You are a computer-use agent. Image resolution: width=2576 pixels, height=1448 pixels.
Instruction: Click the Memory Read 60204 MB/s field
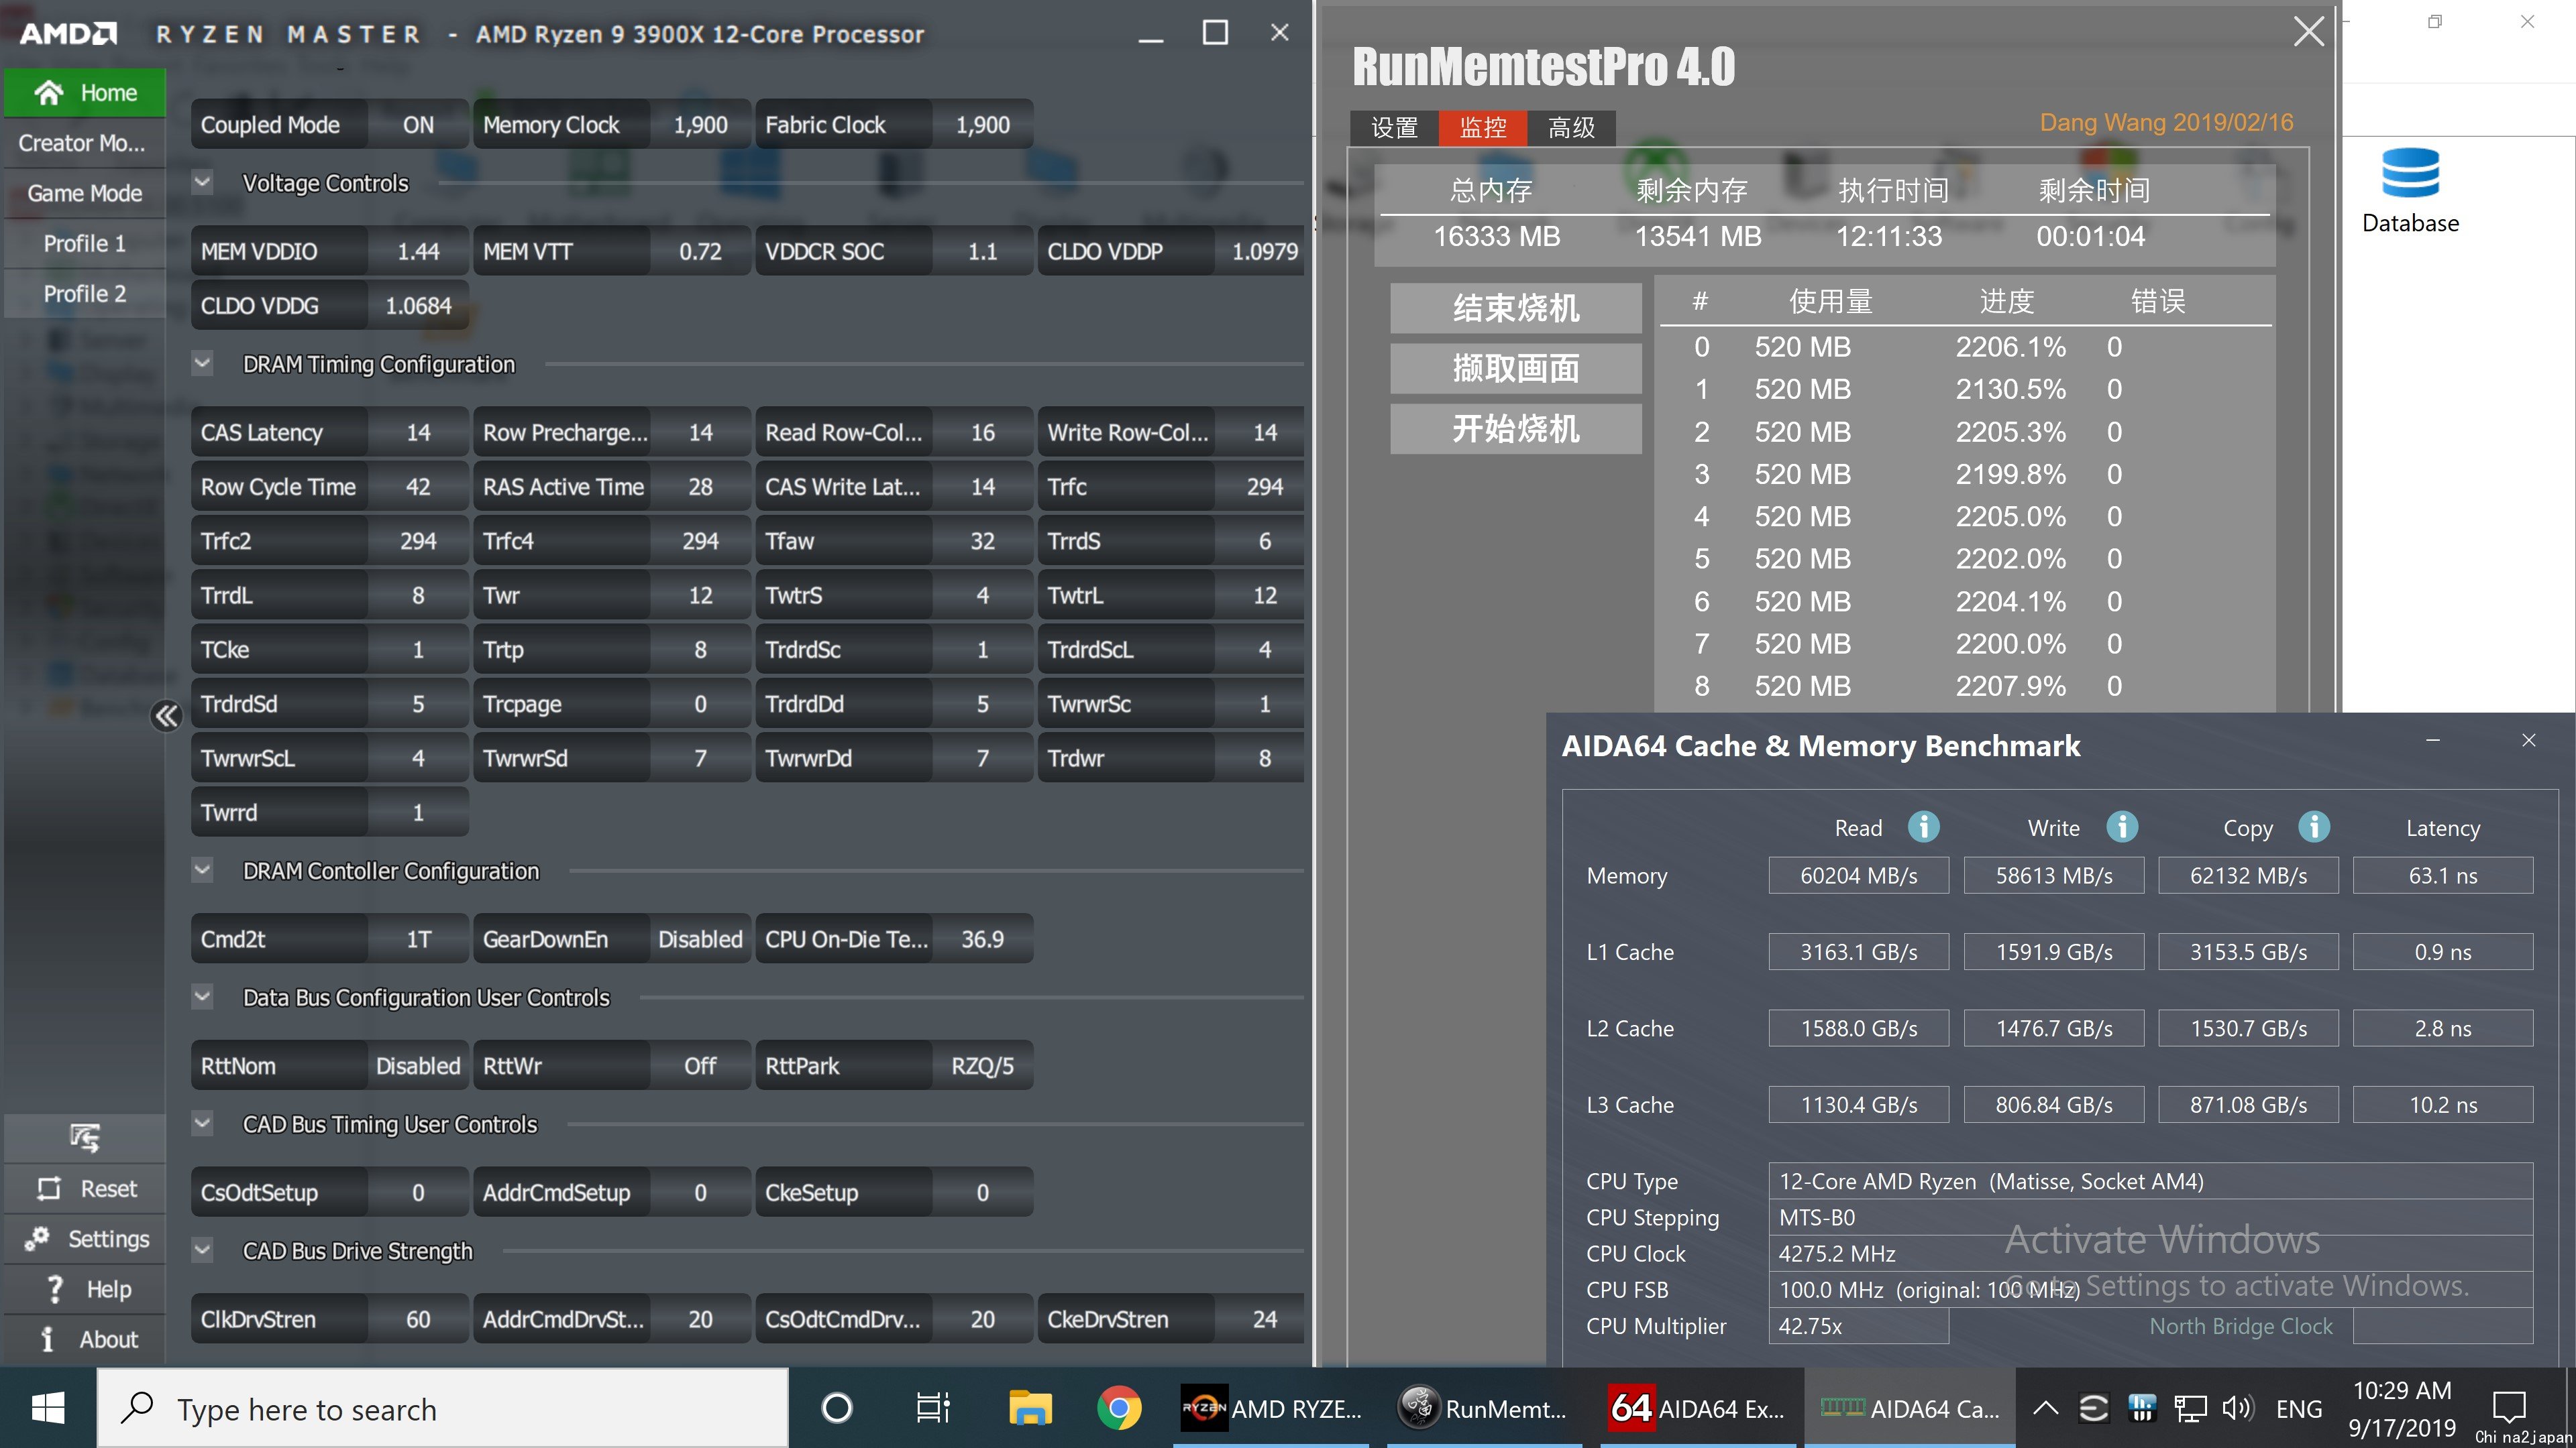(x=1858, y=876)
